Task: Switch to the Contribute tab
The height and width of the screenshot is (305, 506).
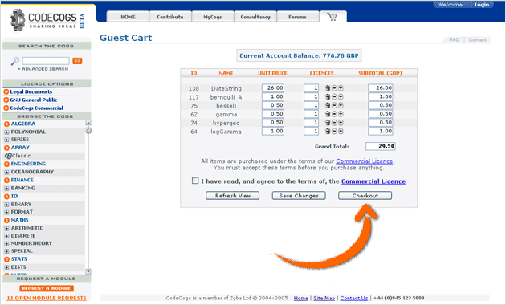Action: click(170, 17)
